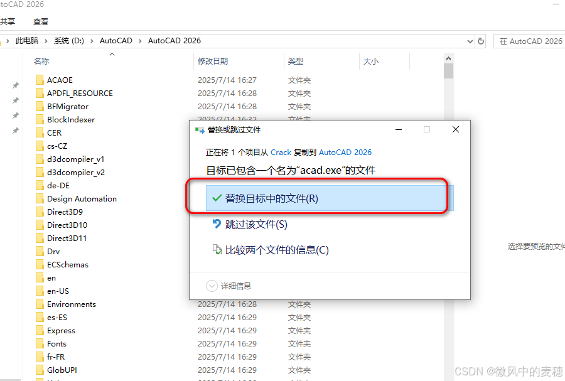Select the ECSchemas folder icon
This screenshot has width=565, height=381.
[x=40, y=264]
